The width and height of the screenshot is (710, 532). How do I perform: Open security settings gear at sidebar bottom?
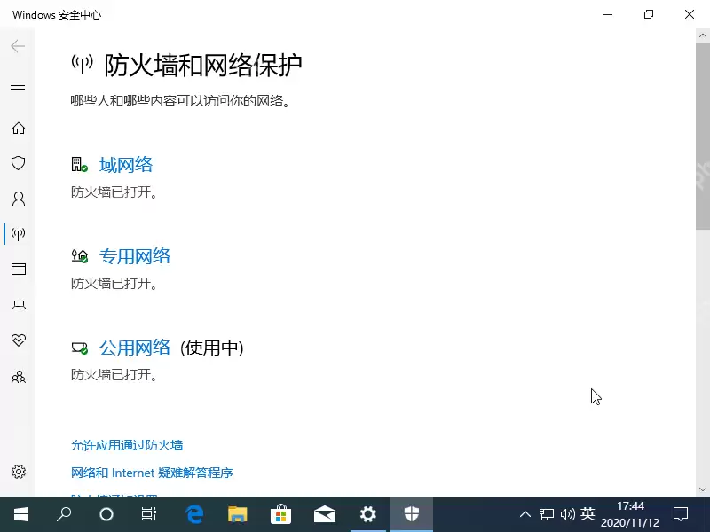coord(18,472)
